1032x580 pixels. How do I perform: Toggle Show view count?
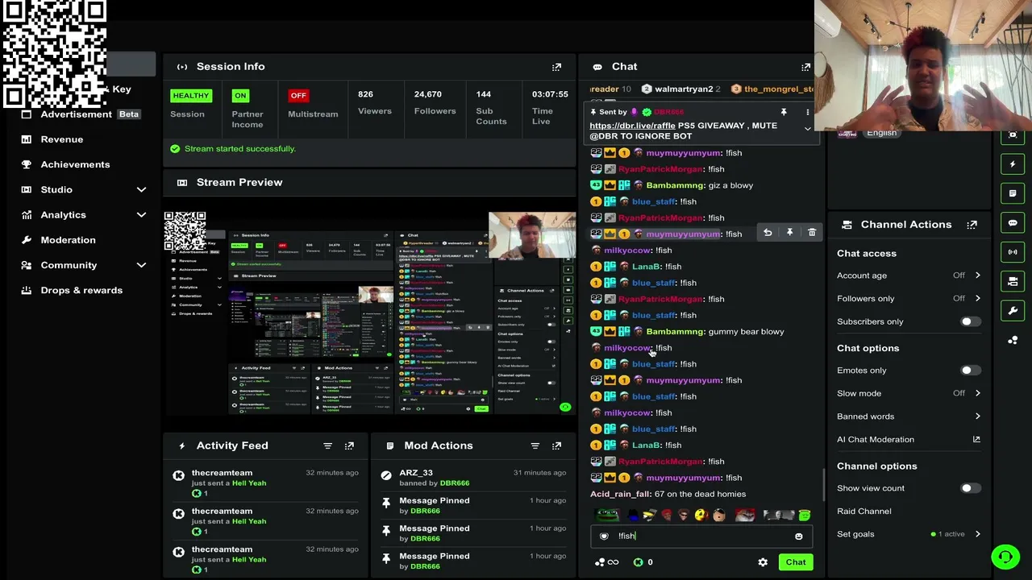click(970, 488)
